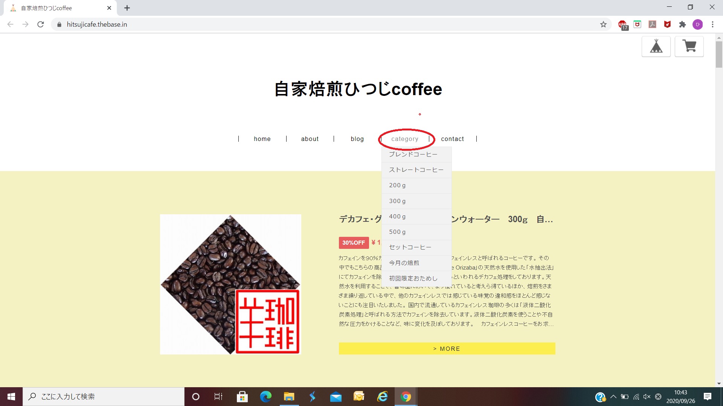Open Chrome three-dot menu
This screenshot has width=723, height=406.
point(712,24)
